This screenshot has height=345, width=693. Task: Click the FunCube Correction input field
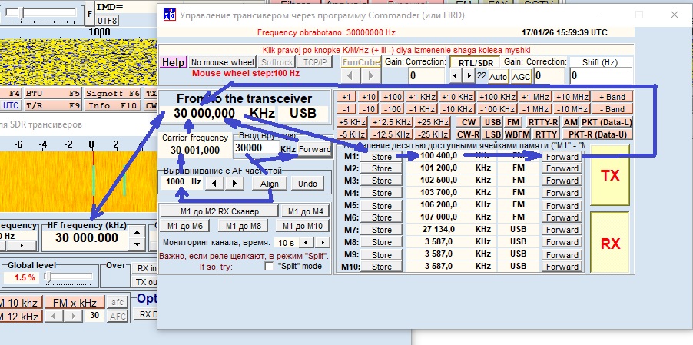pos(426,75)
